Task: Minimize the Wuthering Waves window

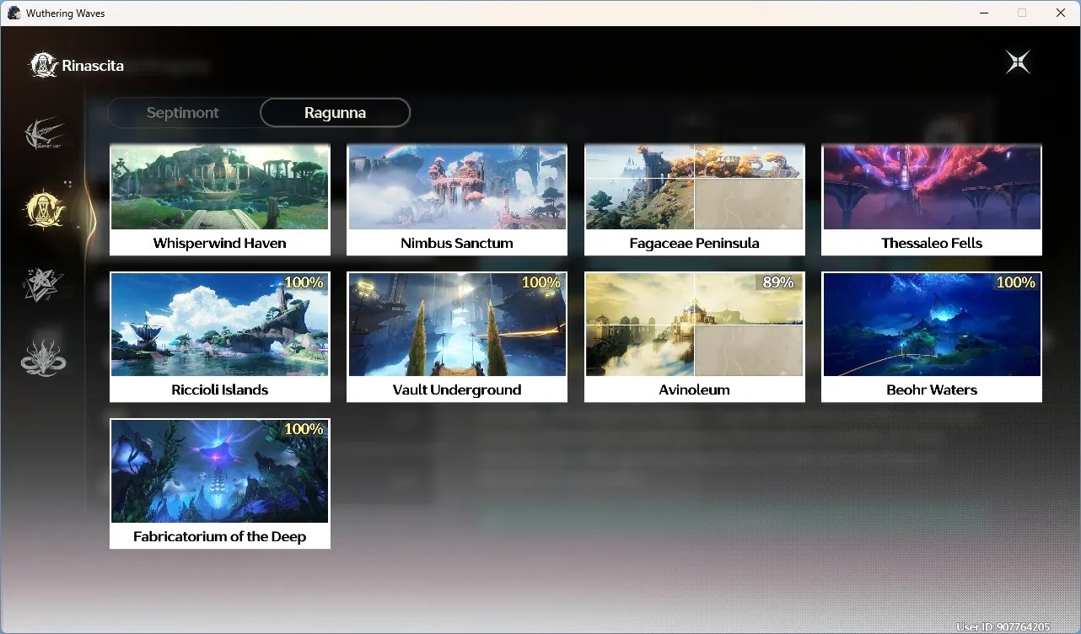Action: [x=983, y=13]
